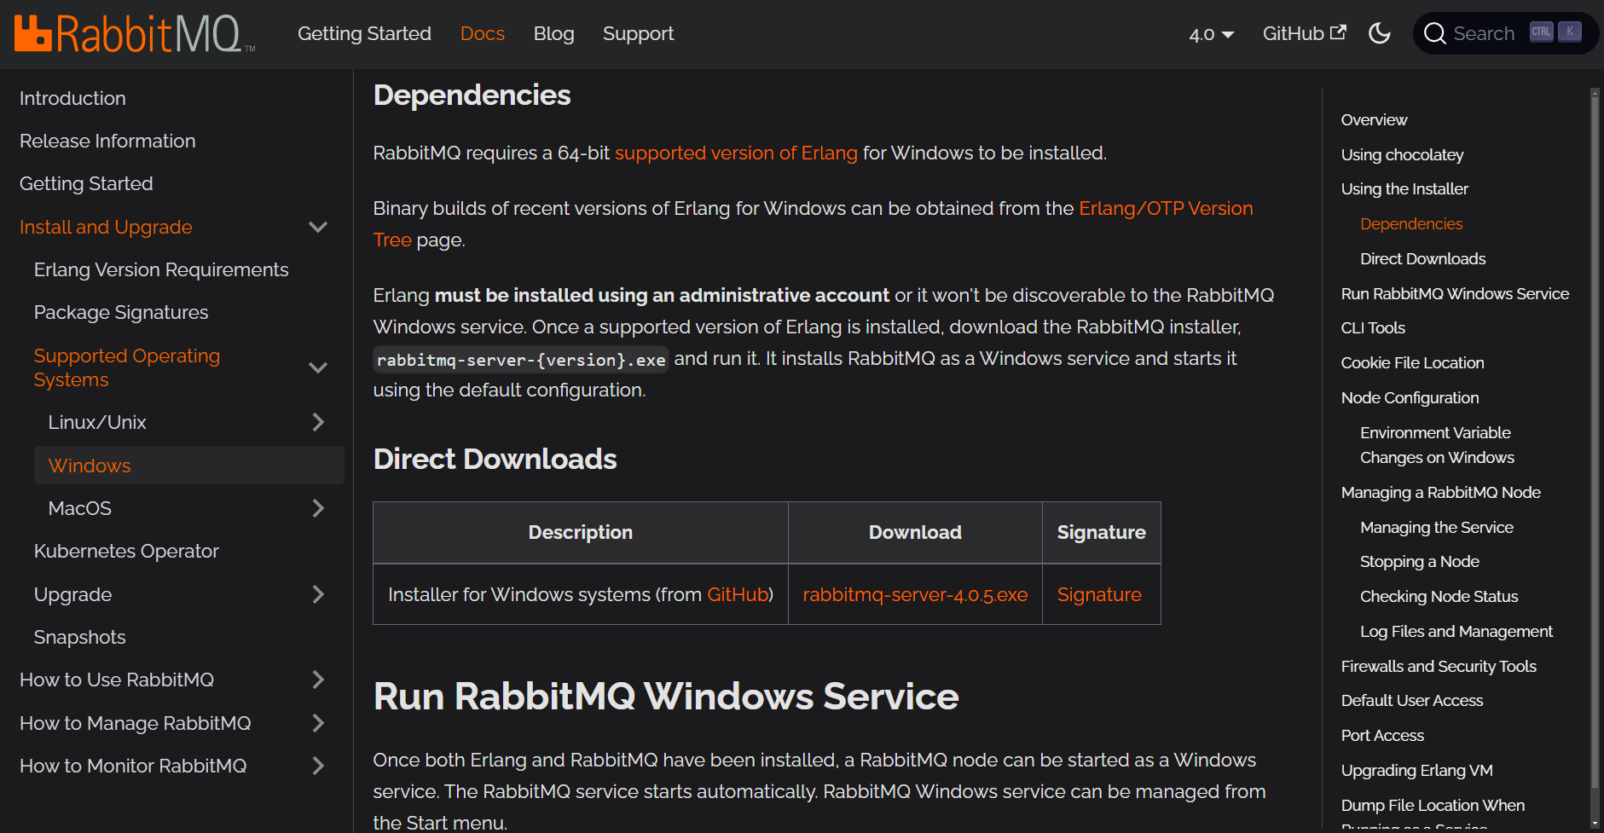1604x833 pixels.
Task: Click the RabbitMQ logo
Action: point(135,34)
